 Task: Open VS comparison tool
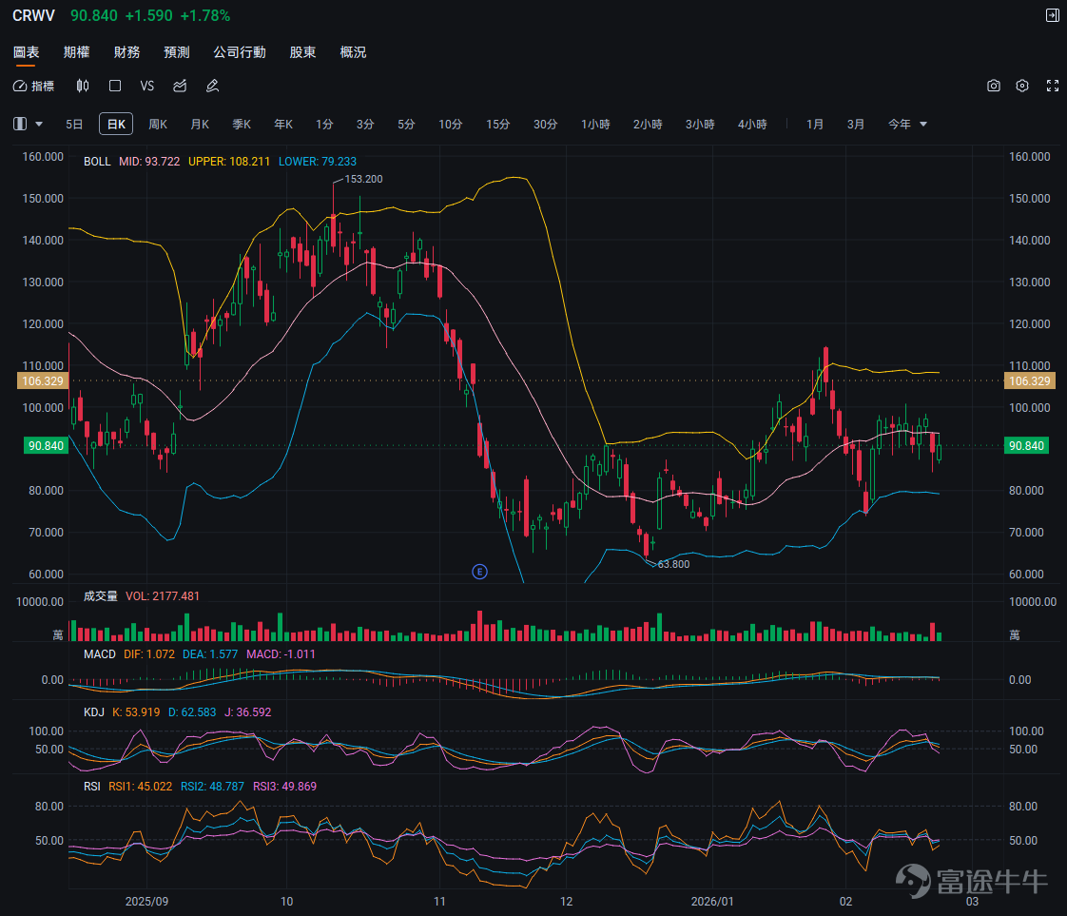pos(147,86)
